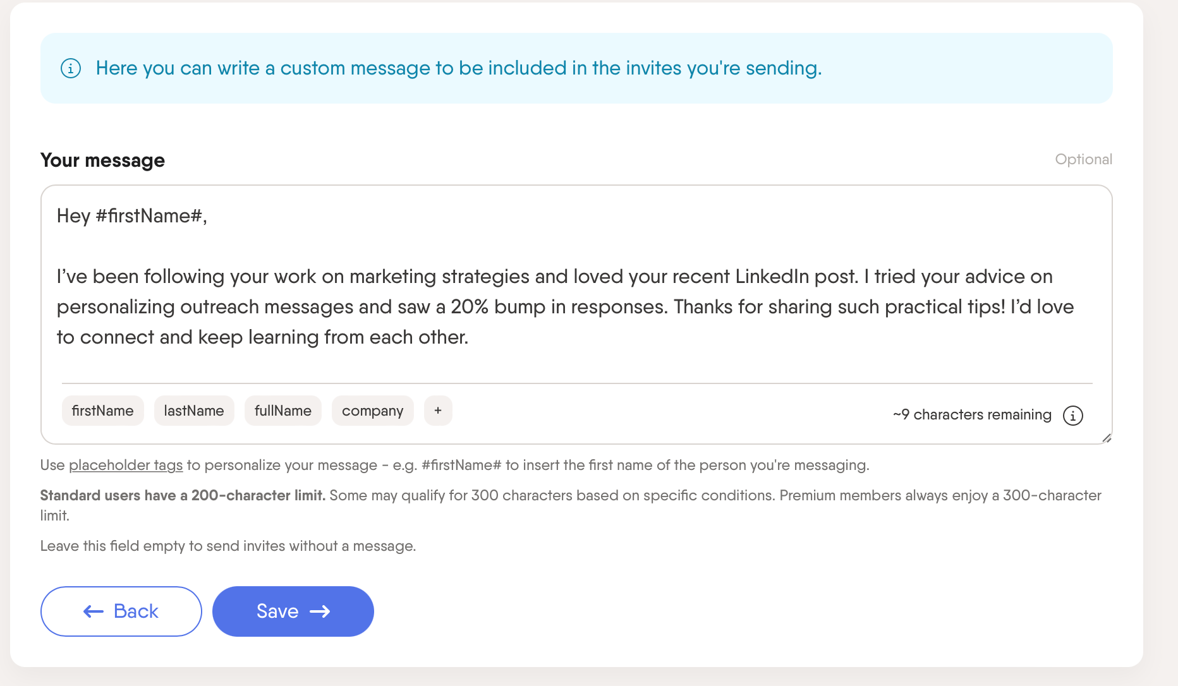
Task: Click the Back button label
Action: pyautogui.click(x=136, y=611)
